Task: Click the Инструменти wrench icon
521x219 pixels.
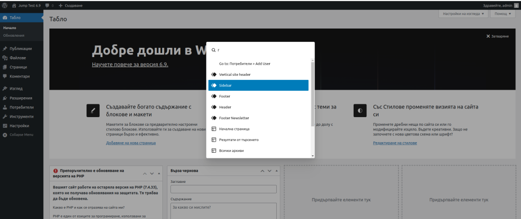Action: click(x=5, y=116)
